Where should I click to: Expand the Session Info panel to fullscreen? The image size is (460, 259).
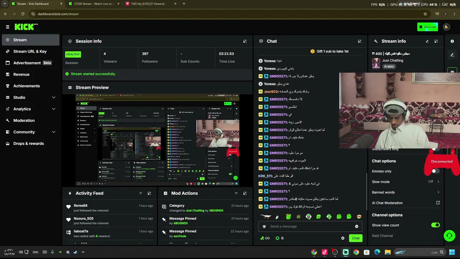click(x=245, y=41)
